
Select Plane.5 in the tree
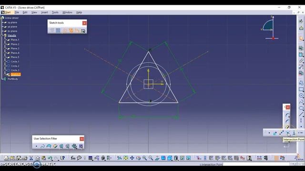click(x=15, y=57)
